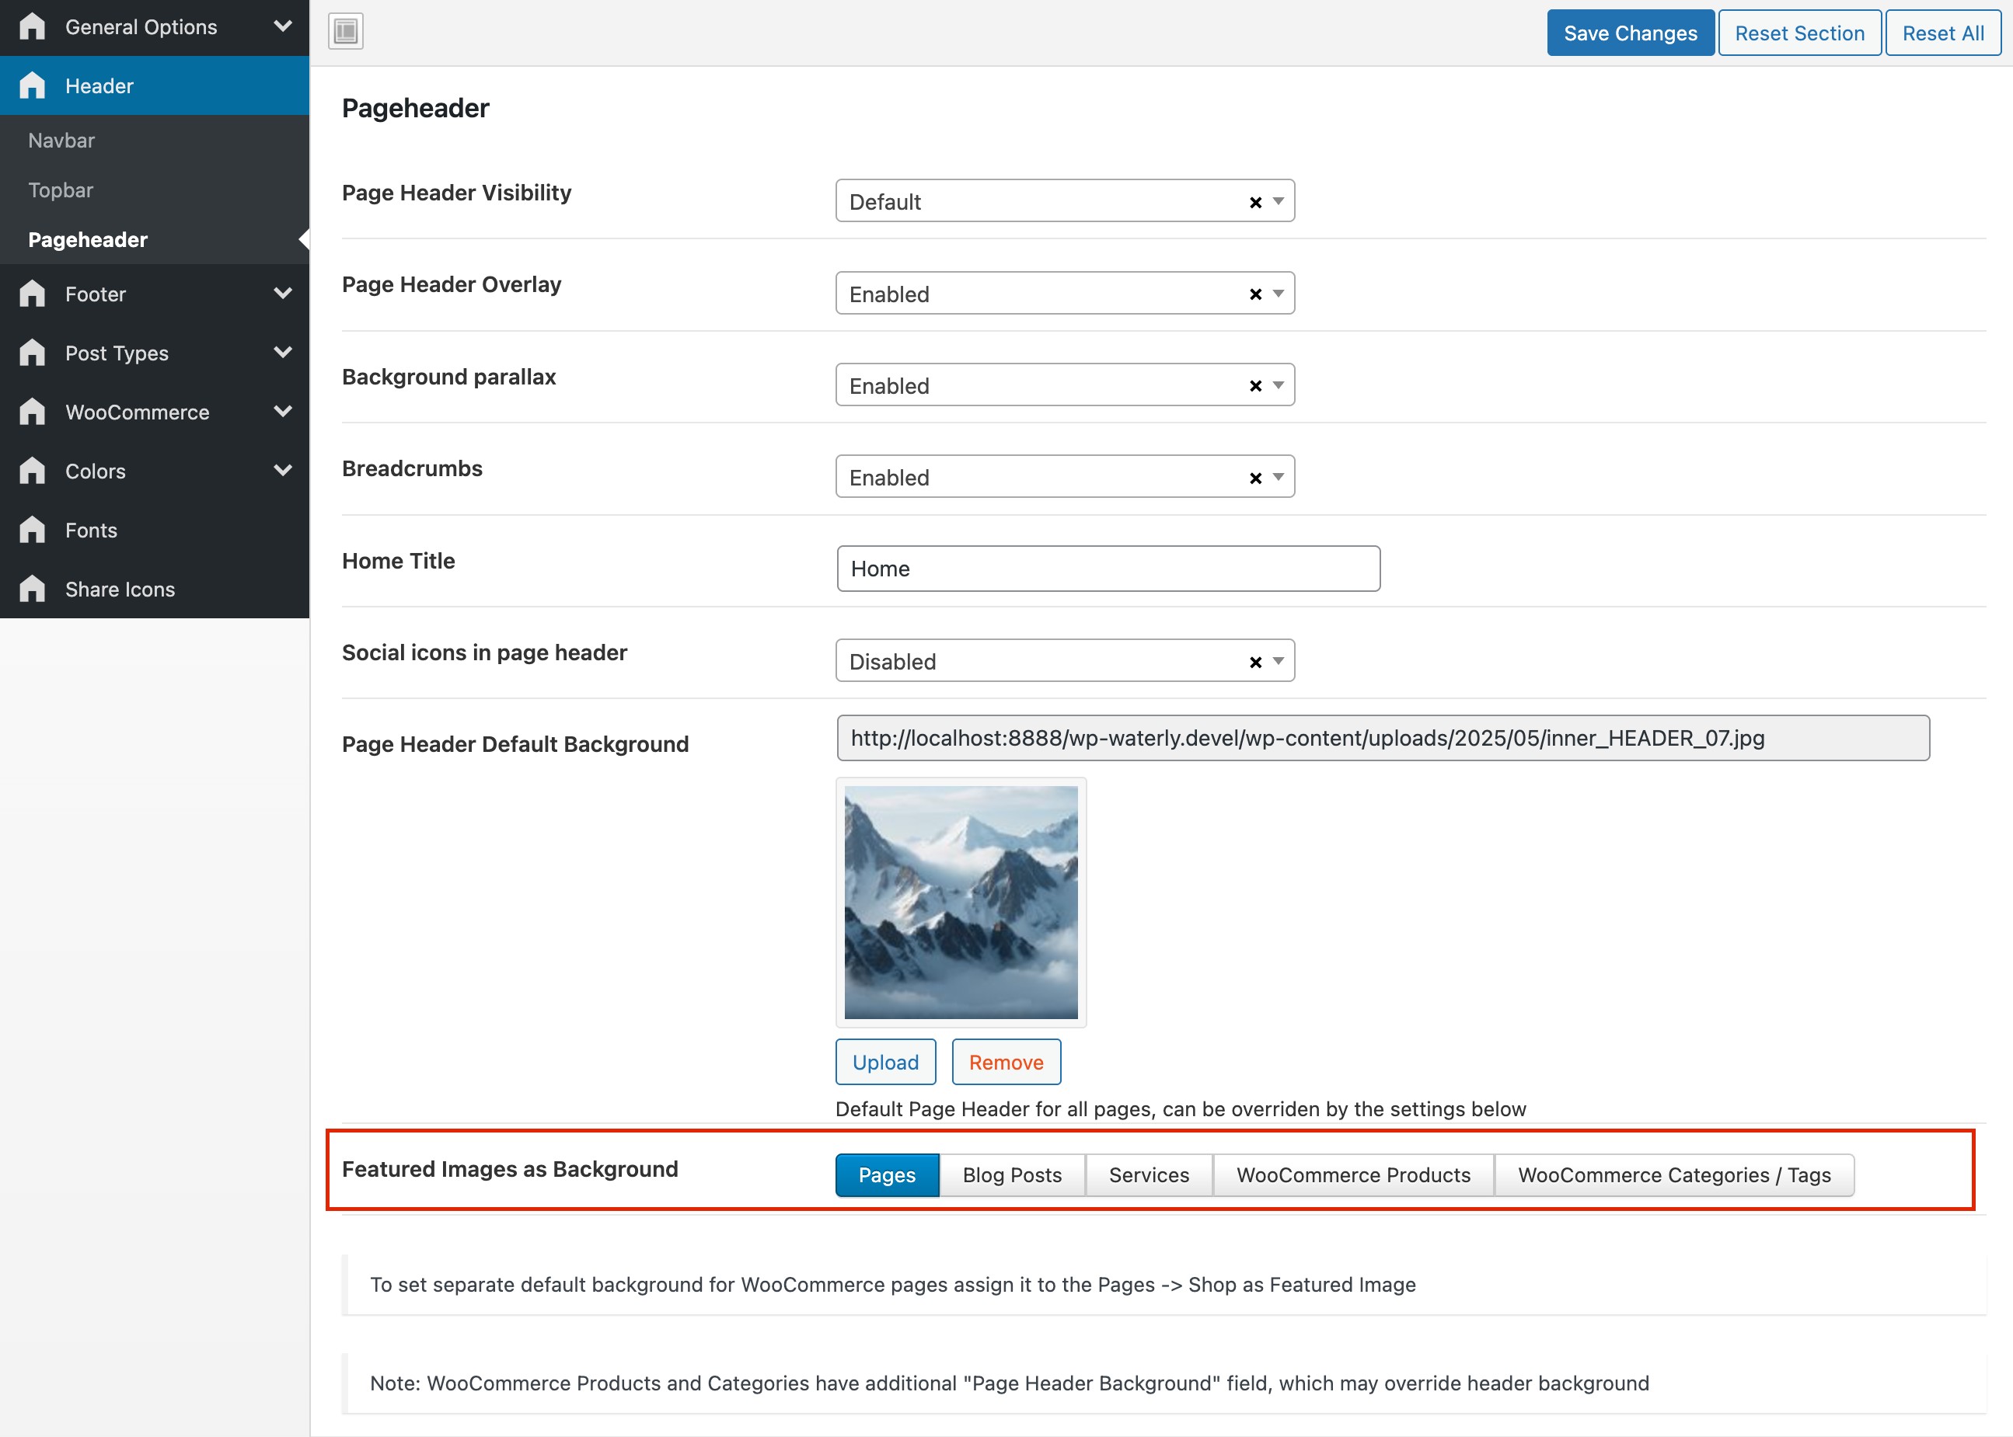
Task: Click the 'Featured Images as Background' label
Action: [x=510, y=1169]
